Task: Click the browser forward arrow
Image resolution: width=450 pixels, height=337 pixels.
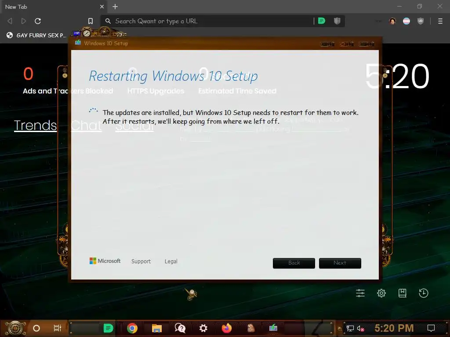Action: [x=24, y=21]
